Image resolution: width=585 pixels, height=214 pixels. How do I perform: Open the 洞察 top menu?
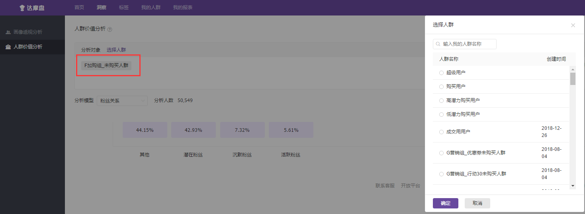pos(102,8)
